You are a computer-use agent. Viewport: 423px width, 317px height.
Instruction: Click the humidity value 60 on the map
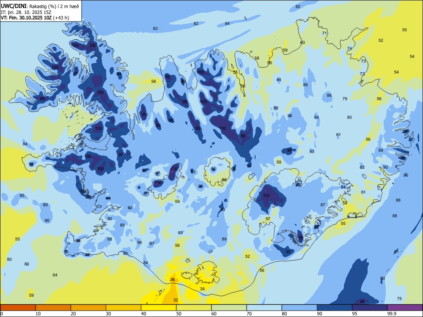[302, 43]
